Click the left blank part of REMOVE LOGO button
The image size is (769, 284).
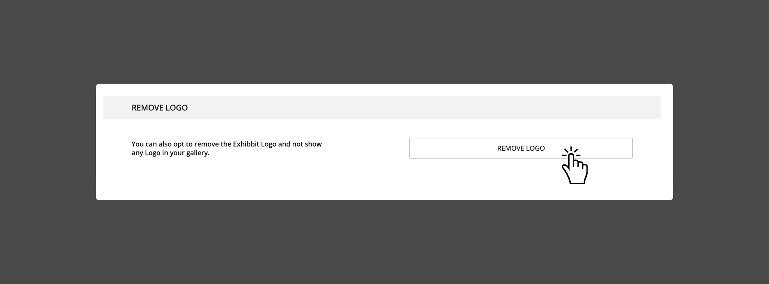pos(452,148)
